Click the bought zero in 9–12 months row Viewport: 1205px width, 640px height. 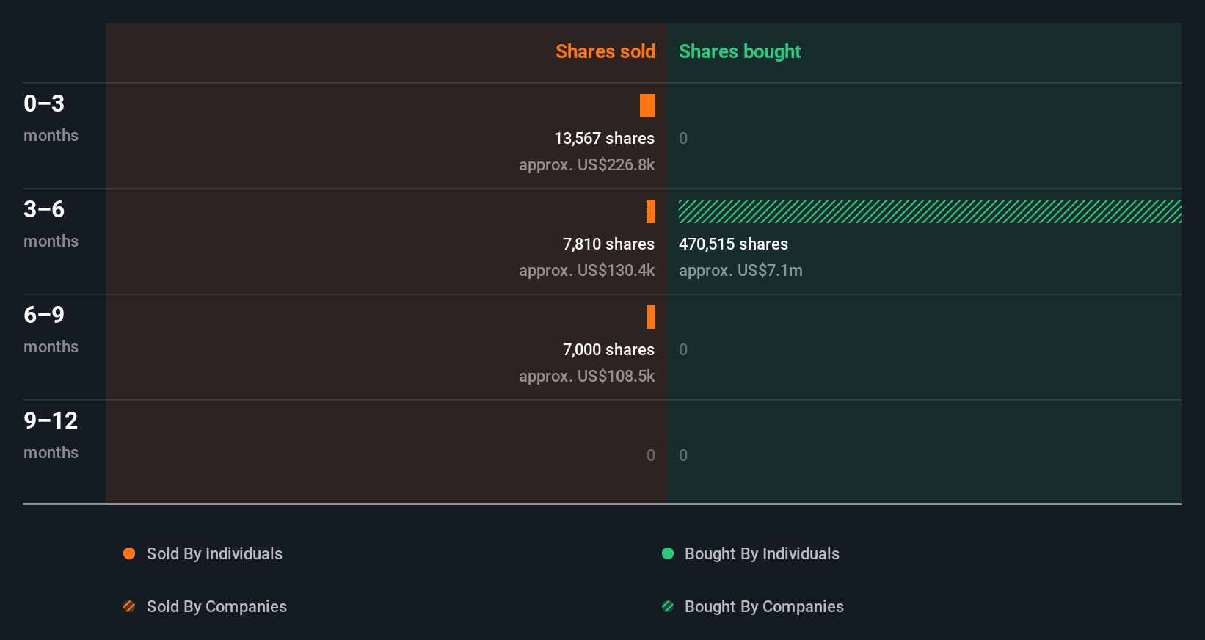coord(683,455)
